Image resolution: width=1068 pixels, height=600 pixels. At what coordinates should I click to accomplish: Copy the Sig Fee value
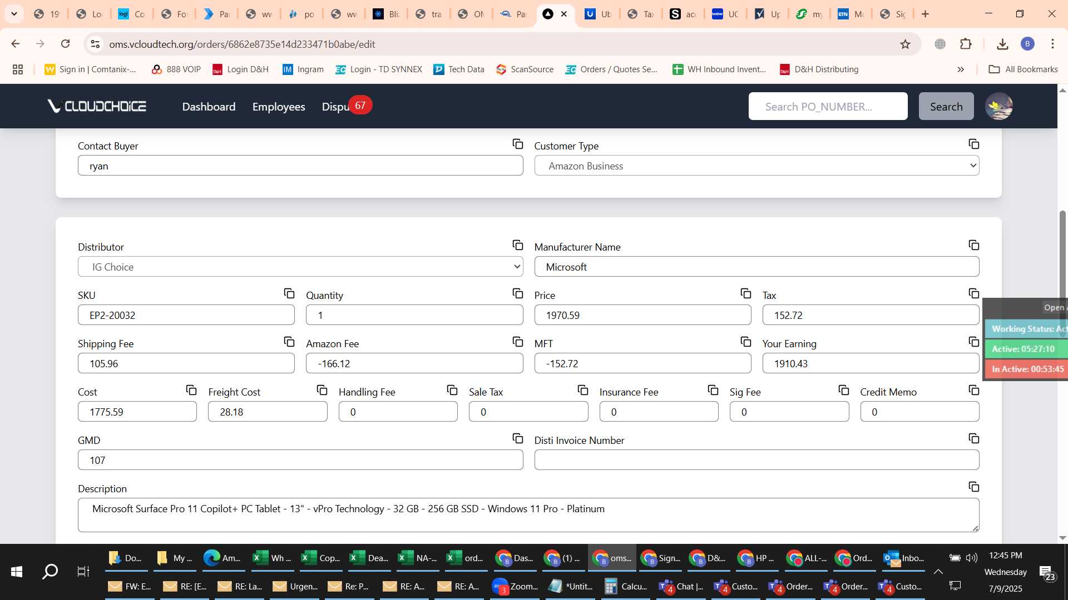coord(844,391)
